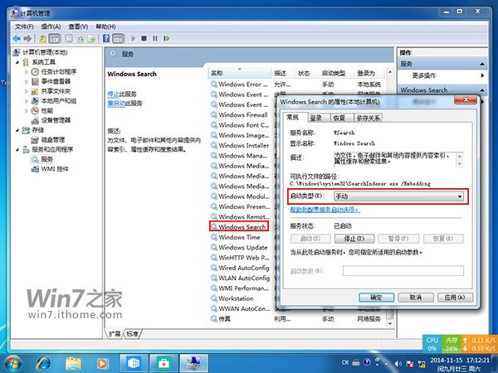
Task: Open the 操作(A) menu
Action: [51, 26]
